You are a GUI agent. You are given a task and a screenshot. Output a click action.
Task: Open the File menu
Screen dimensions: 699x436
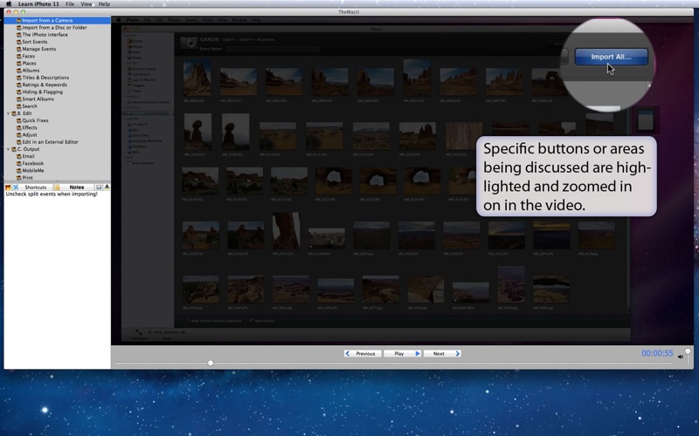click(x=70, y=4)
